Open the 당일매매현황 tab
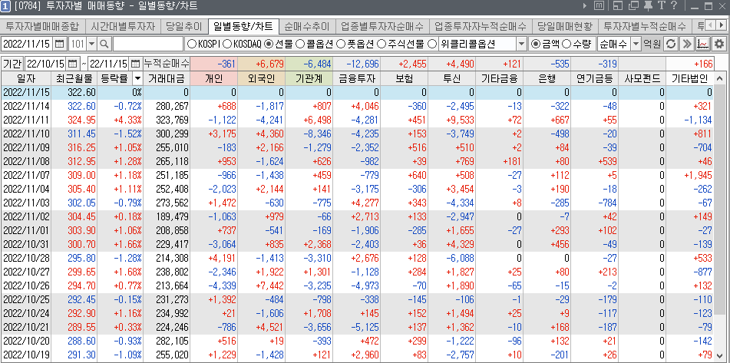The image size is (730, 363). pyautogui.click(x=564, y=25)
